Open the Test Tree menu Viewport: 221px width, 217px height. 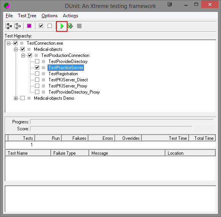(x=27, y=16)
